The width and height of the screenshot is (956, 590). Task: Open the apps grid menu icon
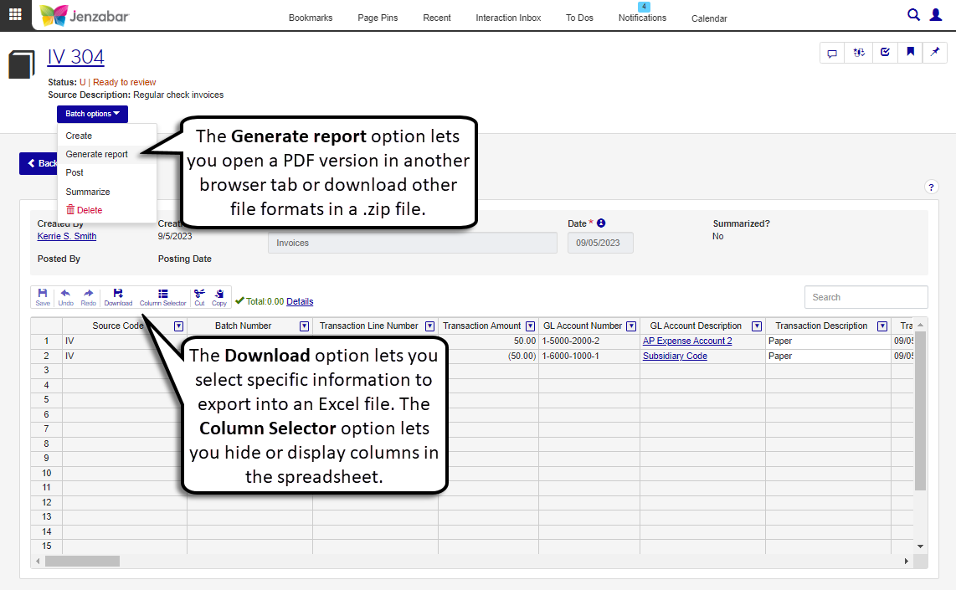point(15,15)
